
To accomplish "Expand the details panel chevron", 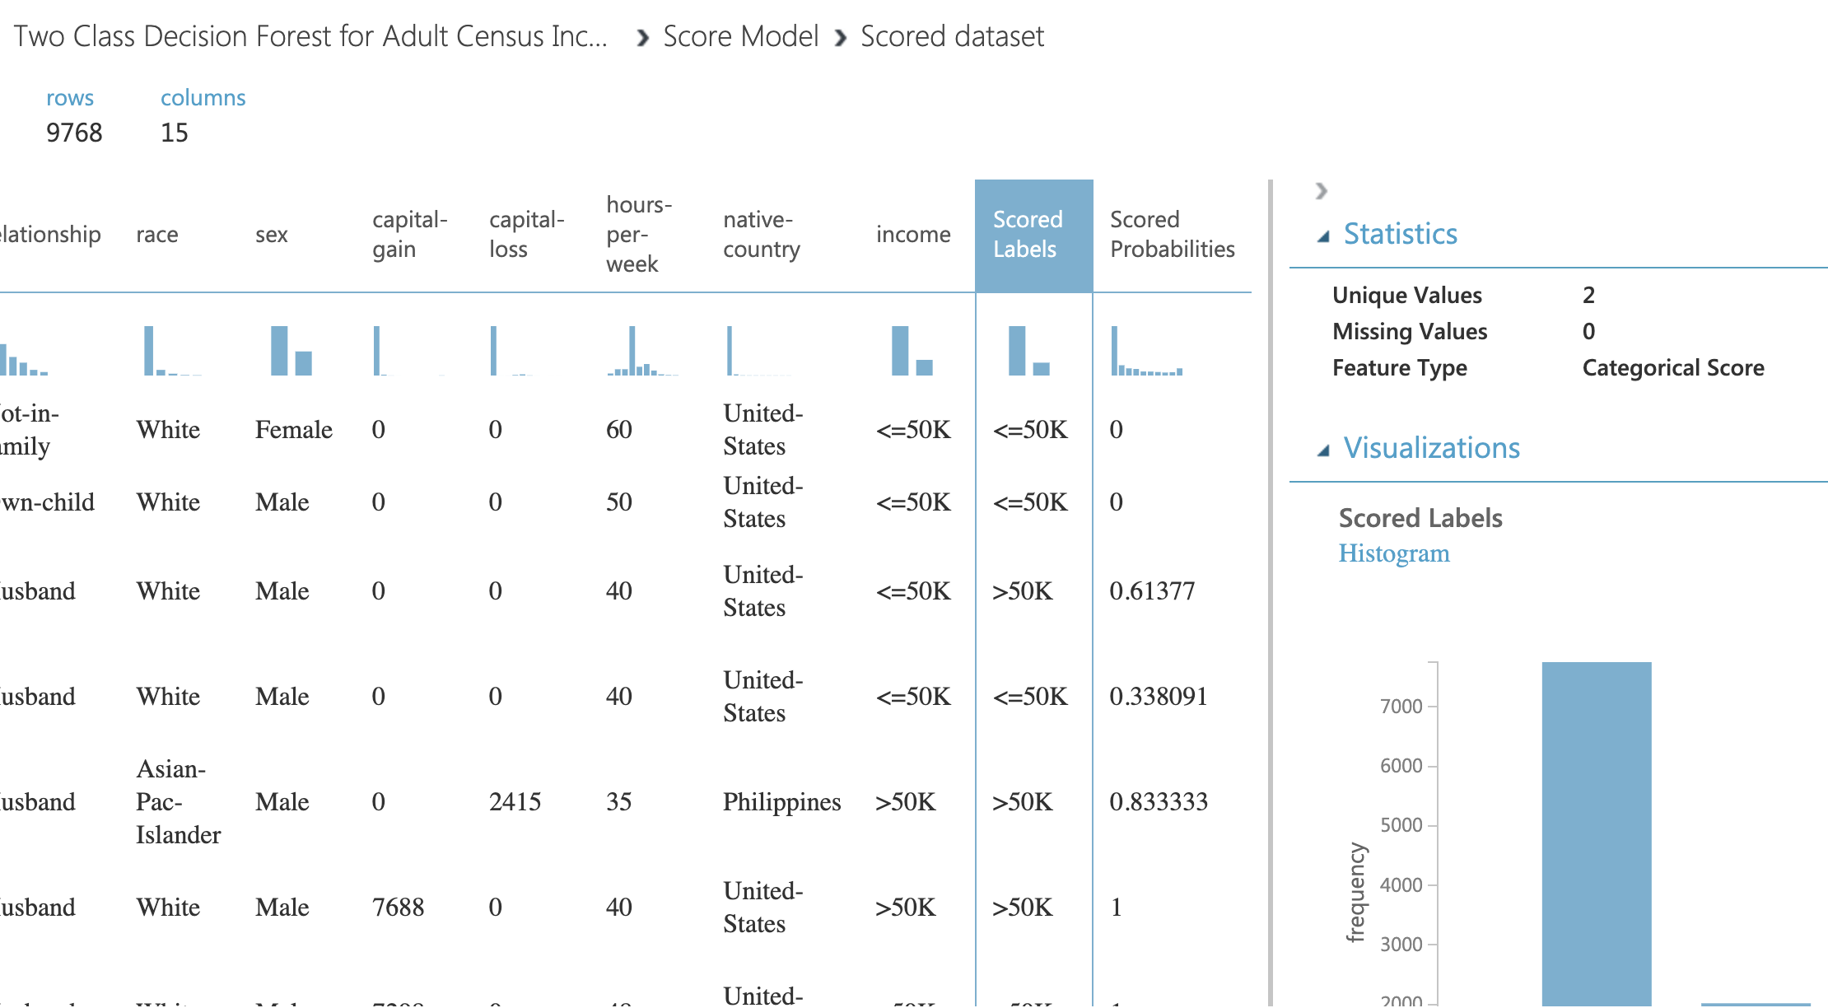I will [1321, 189].
